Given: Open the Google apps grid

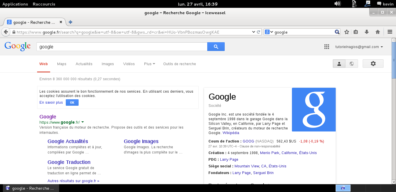Looking at the screenshot, I should pyautogui.click(x=327, y=47).
